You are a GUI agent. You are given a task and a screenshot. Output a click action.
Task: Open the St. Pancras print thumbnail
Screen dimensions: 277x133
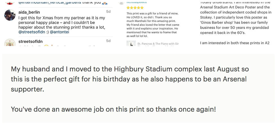click(131, 44)
